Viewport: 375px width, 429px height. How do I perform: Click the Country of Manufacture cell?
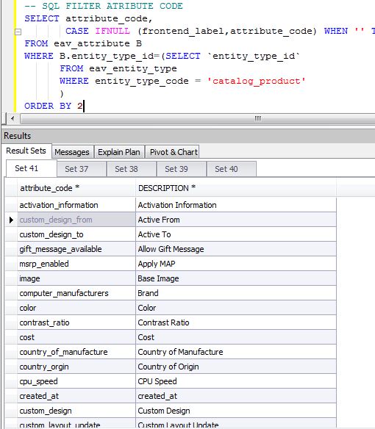(236, 352)
